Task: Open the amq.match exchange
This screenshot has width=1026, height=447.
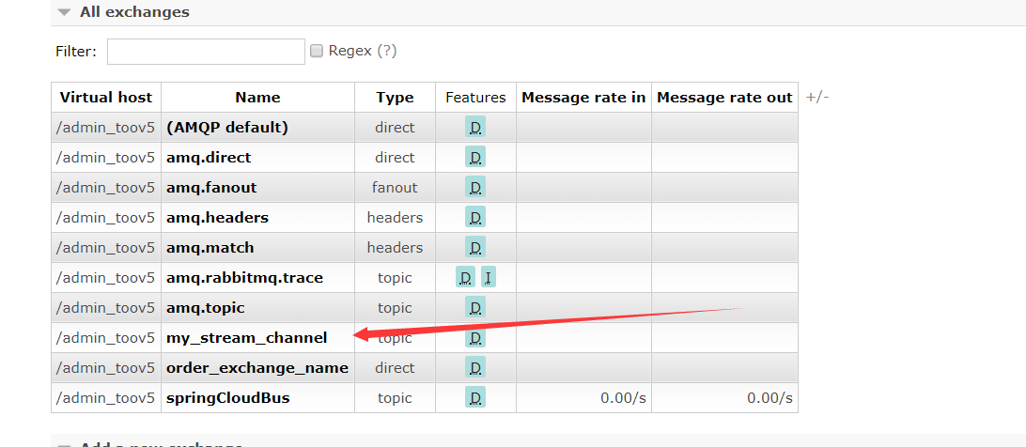Action: 210,248
